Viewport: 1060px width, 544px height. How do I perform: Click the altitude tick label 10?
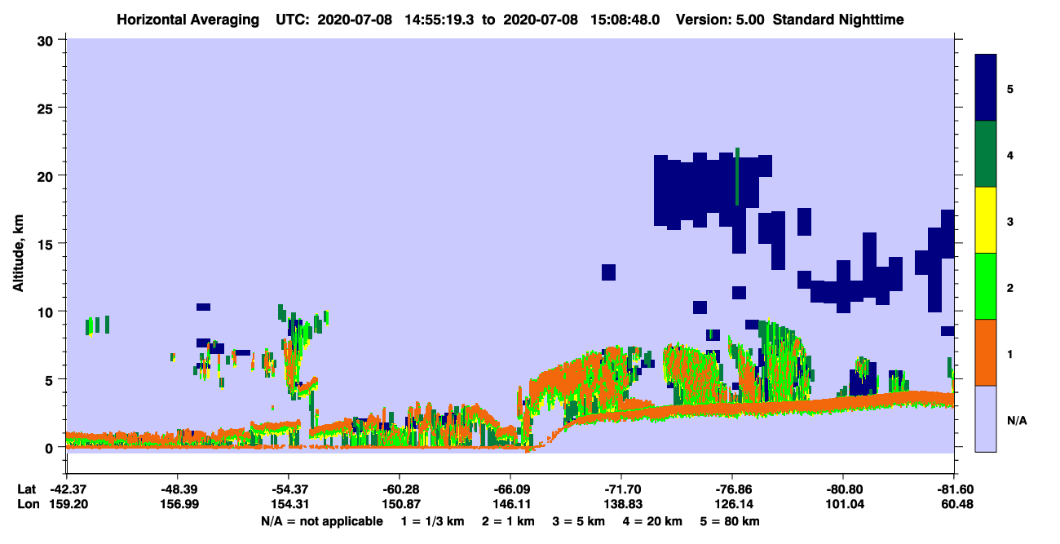(46, 312)
